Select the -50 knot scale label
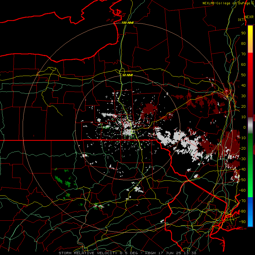The height and width of the screenshot is (255, 255). click(x=242, y=180)
